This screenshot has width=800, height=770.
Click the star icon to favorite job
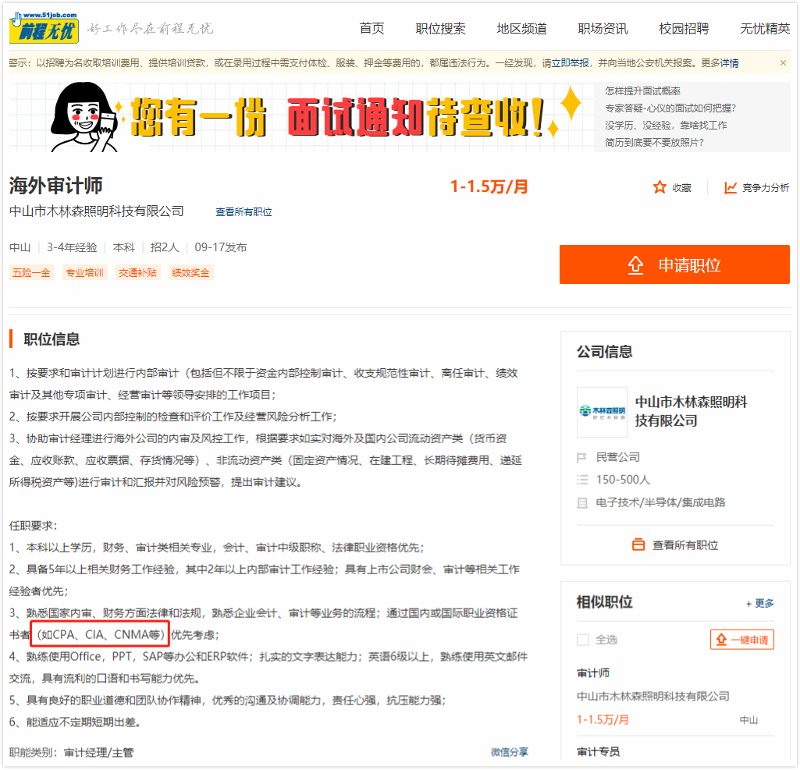click(x=660, y=187)
